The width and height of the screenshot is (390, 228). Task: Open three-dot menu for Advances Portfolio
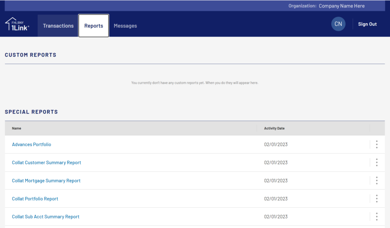click(377, 145)
